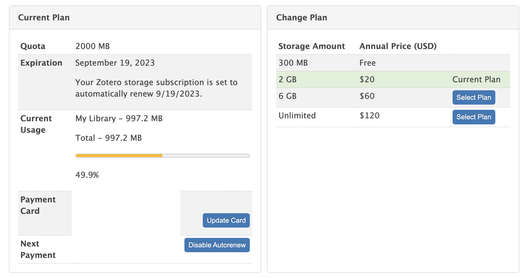Viewport: 526px width, 278px height.
Task: Click the '$120' price cell
Action: [370, 115]
